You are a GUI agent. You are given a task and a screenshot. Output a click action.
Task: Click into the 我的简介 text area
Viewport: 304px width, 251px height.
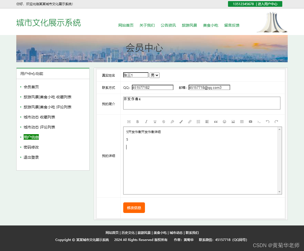(x=202, y=103)
